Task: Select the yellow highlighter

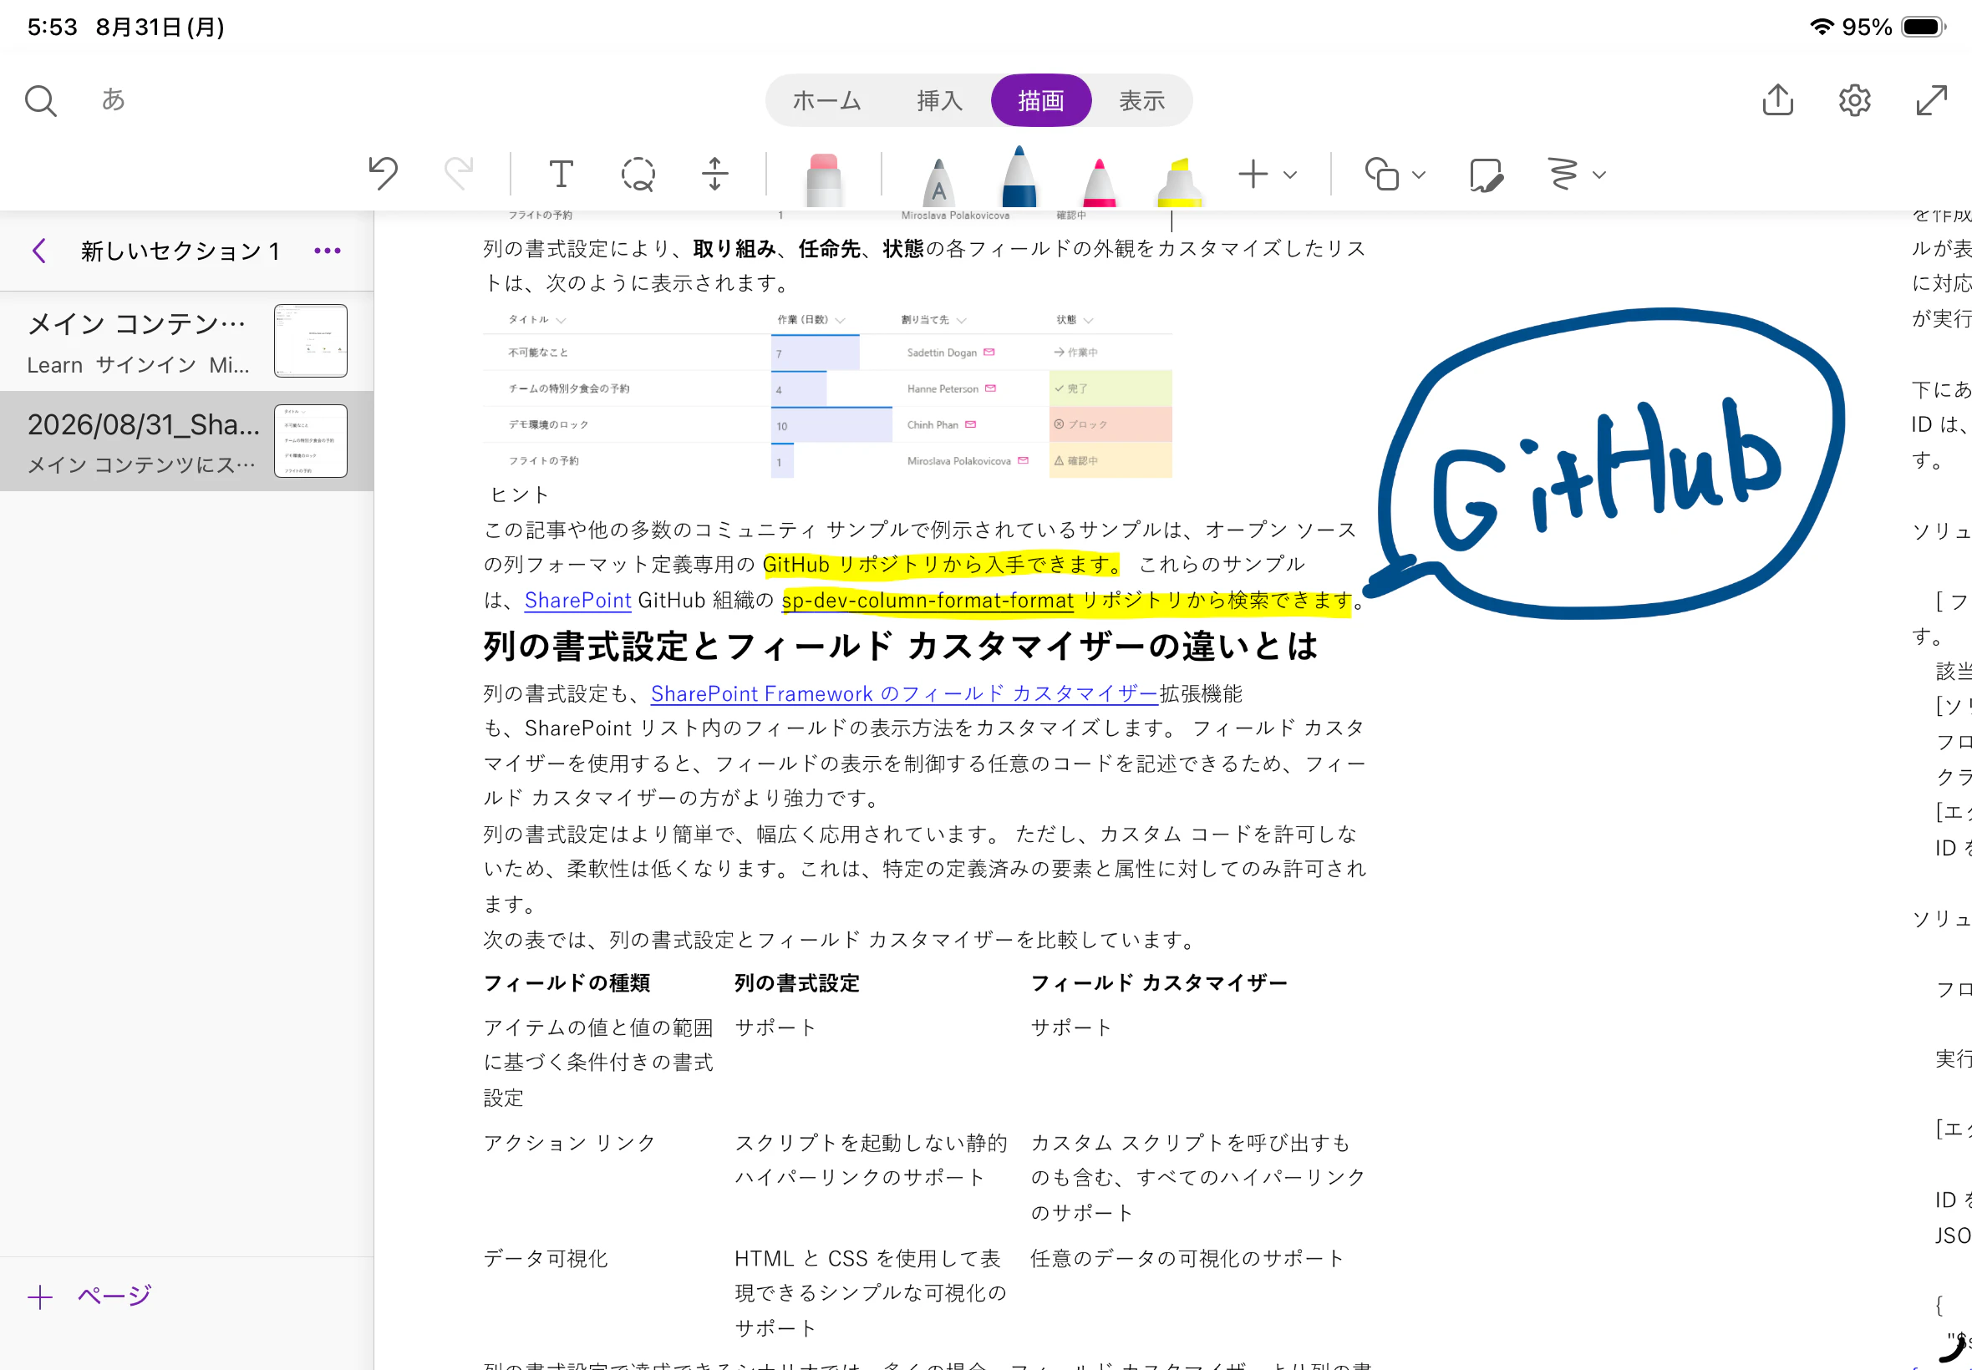Action: click(1180, 182)
